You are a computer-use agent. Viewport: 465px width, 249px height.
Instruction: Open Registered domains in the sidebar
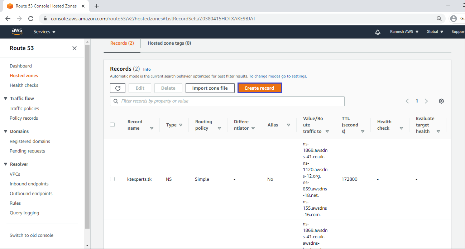click(30, 141)
